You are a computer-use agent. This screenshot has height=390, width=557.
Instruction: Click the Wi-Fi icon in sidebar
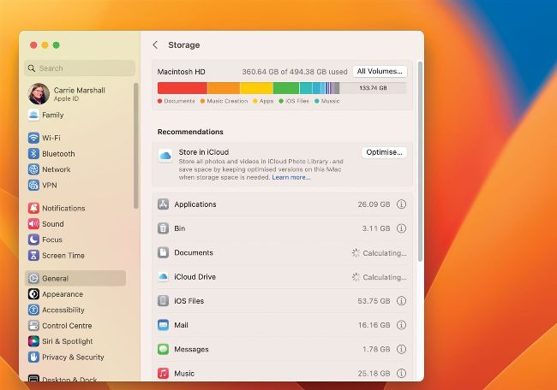coord(33,138)
